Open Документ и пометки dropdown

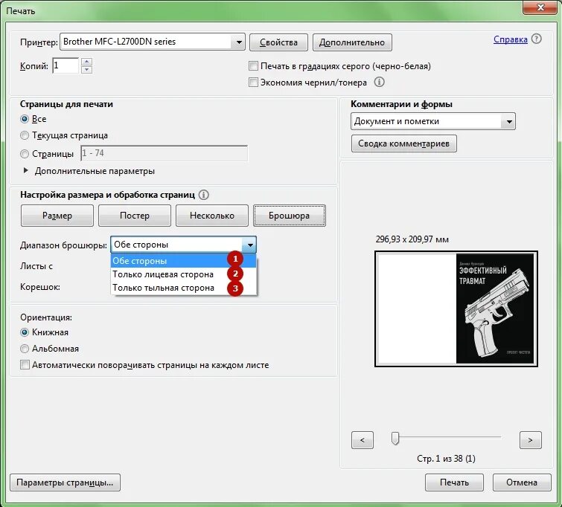tap(433, 121)
